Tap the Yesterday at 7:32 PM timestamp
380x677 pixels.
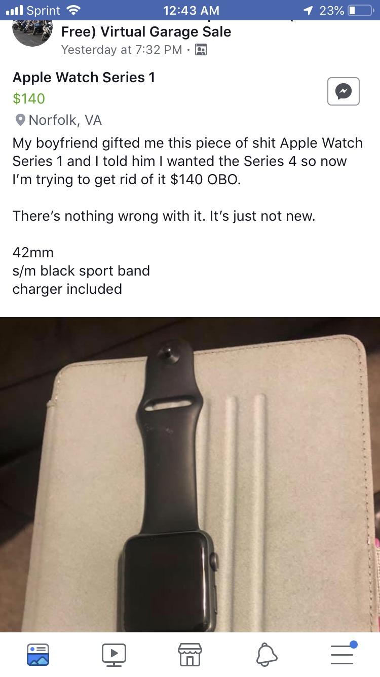pos(122,50)
